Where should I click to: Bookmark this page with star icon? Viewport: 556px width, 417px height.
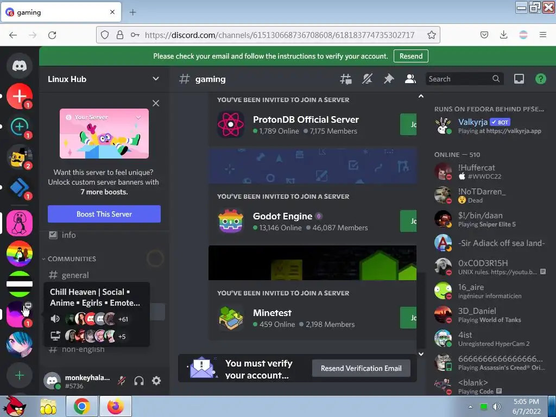point(432,35)
